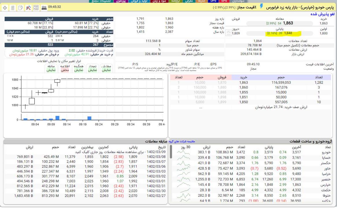Viewport: 337px width, 208px height.
Task: Open the DPS tab at the top
Action: point(213,1)
